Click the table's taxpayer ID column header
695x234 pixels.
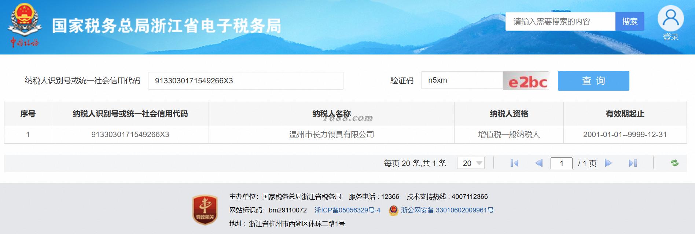pyautogui.click(x=130, y=114)
